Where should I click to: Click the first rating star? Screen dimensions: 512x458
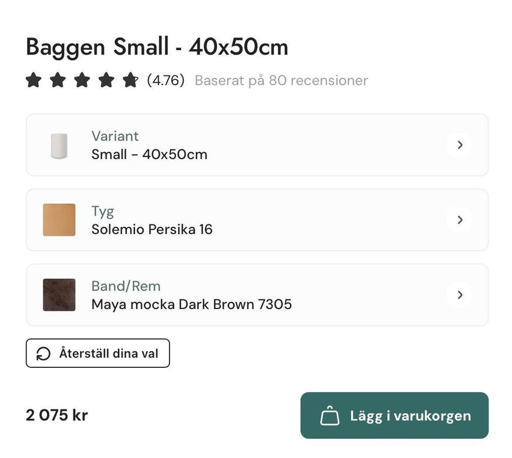pyautogui.click(x=34, y=81)
